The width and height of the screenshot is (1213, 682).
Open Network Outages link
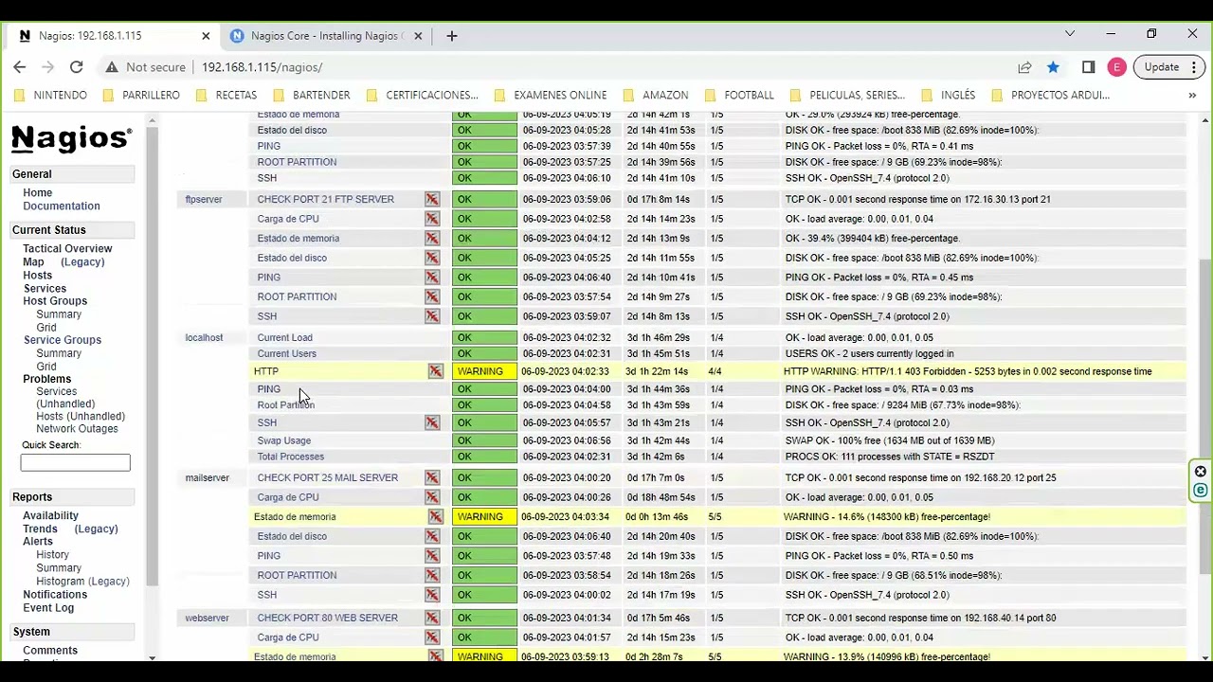[x=77, y=429]
